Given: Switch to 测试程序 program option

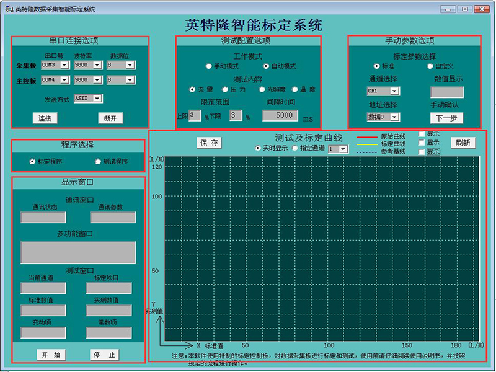Looking at the screenshot, I should (98, 161).
